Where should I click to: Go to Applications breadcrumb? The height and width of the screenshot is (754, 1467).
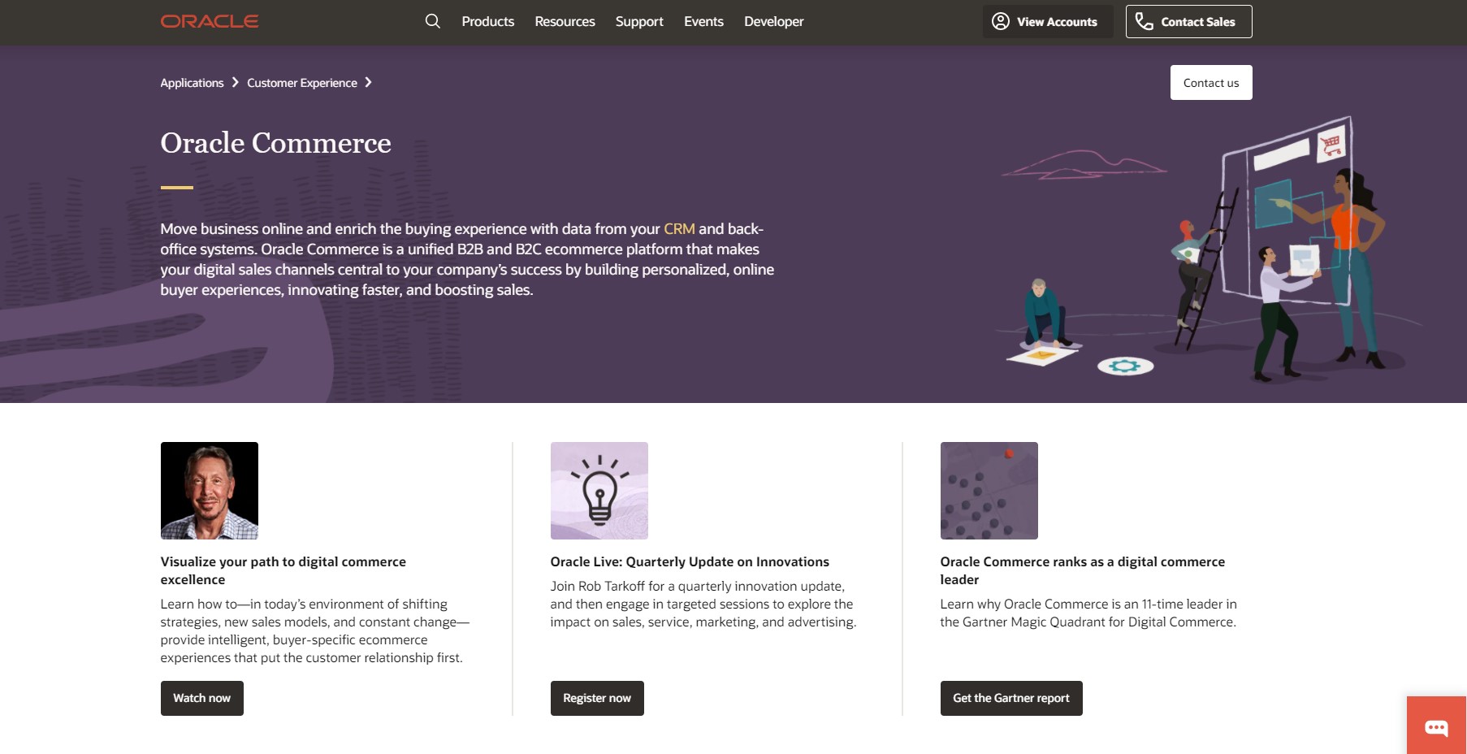192,83
